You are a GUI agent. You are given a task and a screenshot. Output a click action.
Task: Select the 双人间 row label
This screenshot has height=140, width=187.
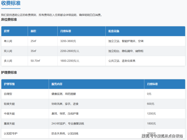[x=8, y=51]
